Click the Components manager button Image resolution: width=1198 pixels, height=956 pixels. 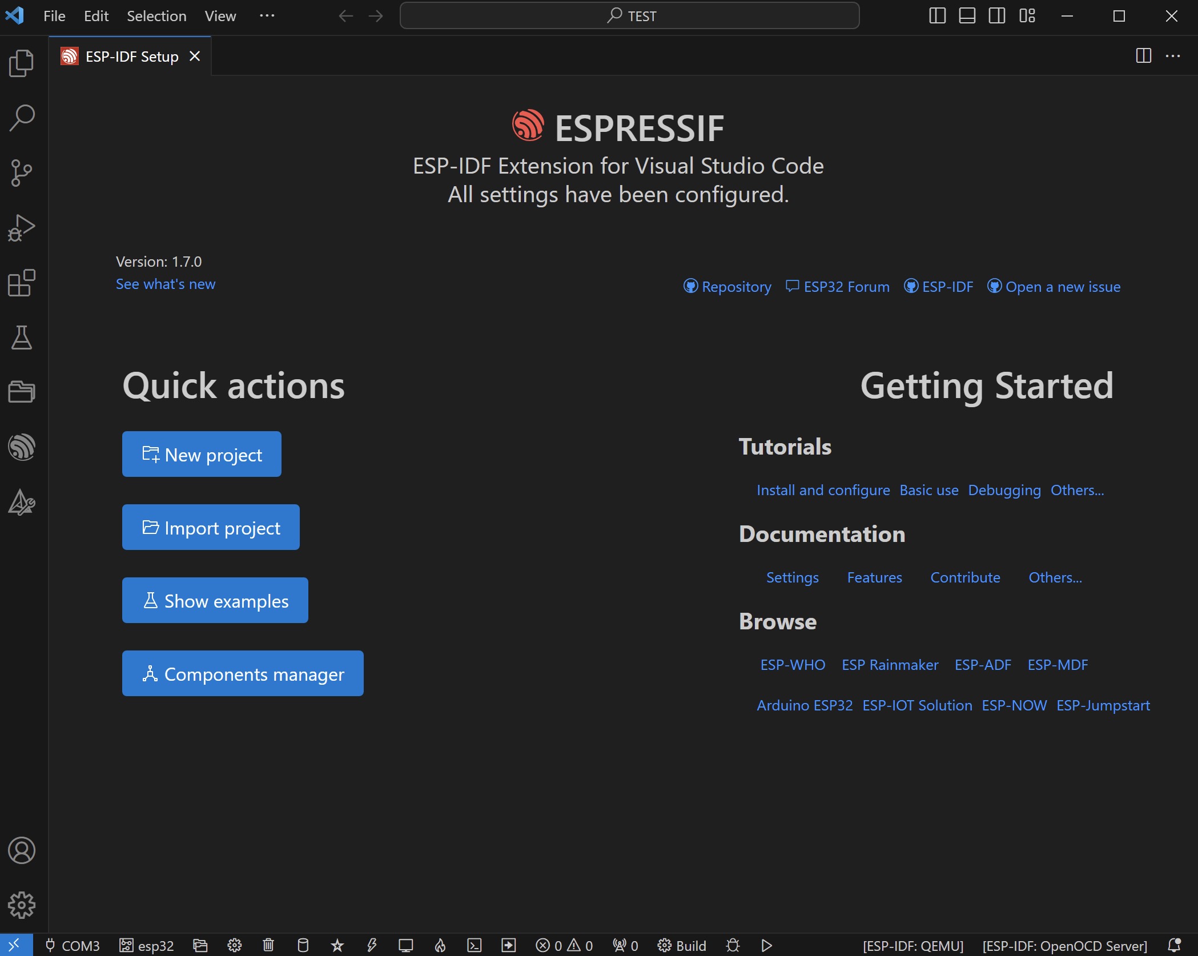point(243,673)
